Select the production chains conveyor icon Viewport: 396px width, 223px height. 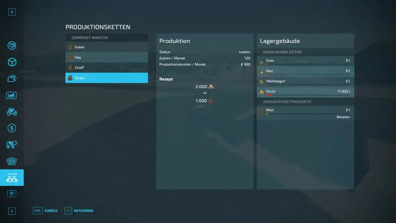(12, 178)
